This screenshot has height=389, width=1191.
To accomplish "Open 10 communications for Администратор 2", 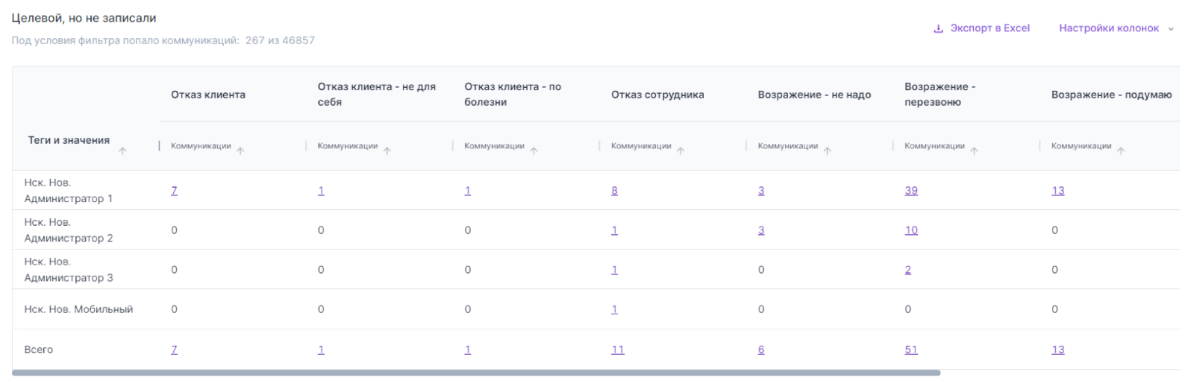I will [x=911, y=230].
